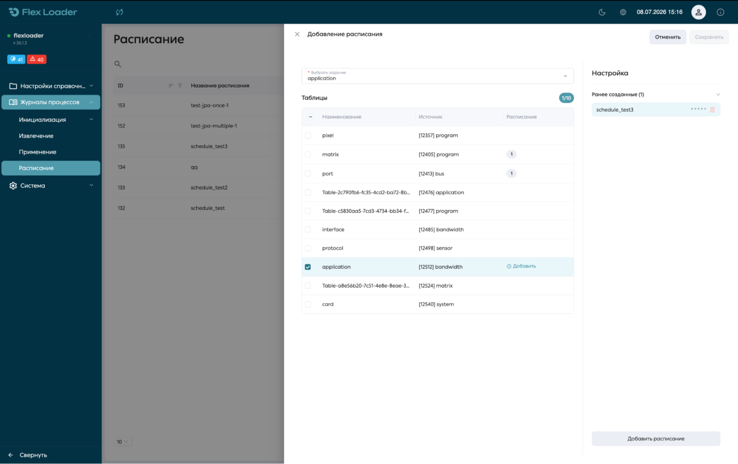Image resolution: width=738 pixels, height=464 pixels.
Task: Click [12524] matrix source cell
Action: click(x=436, y=286)
